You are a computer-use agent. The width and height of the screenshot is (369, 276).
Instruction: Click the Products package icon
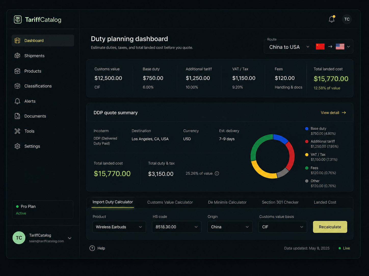17,71
